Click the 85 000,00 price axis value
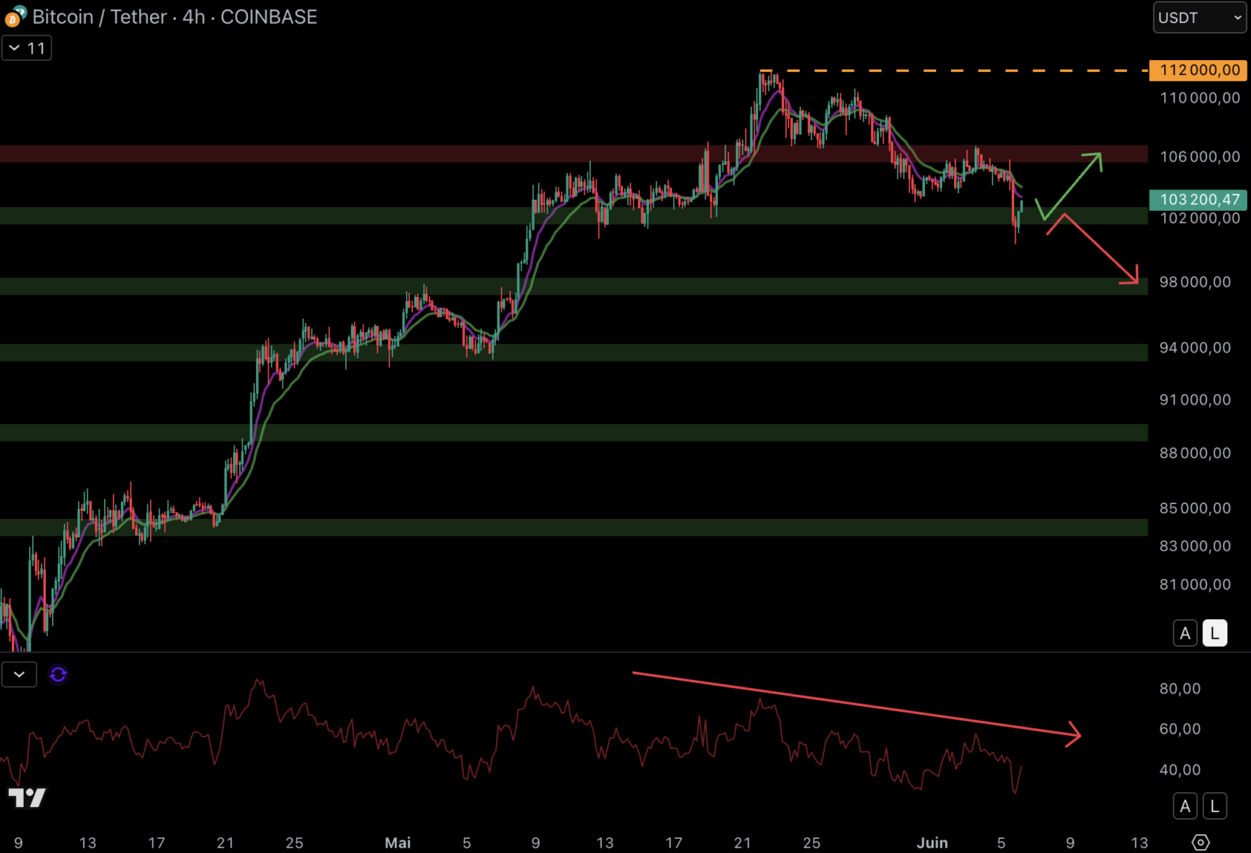1251x853 pixels. pos(1195,508)
